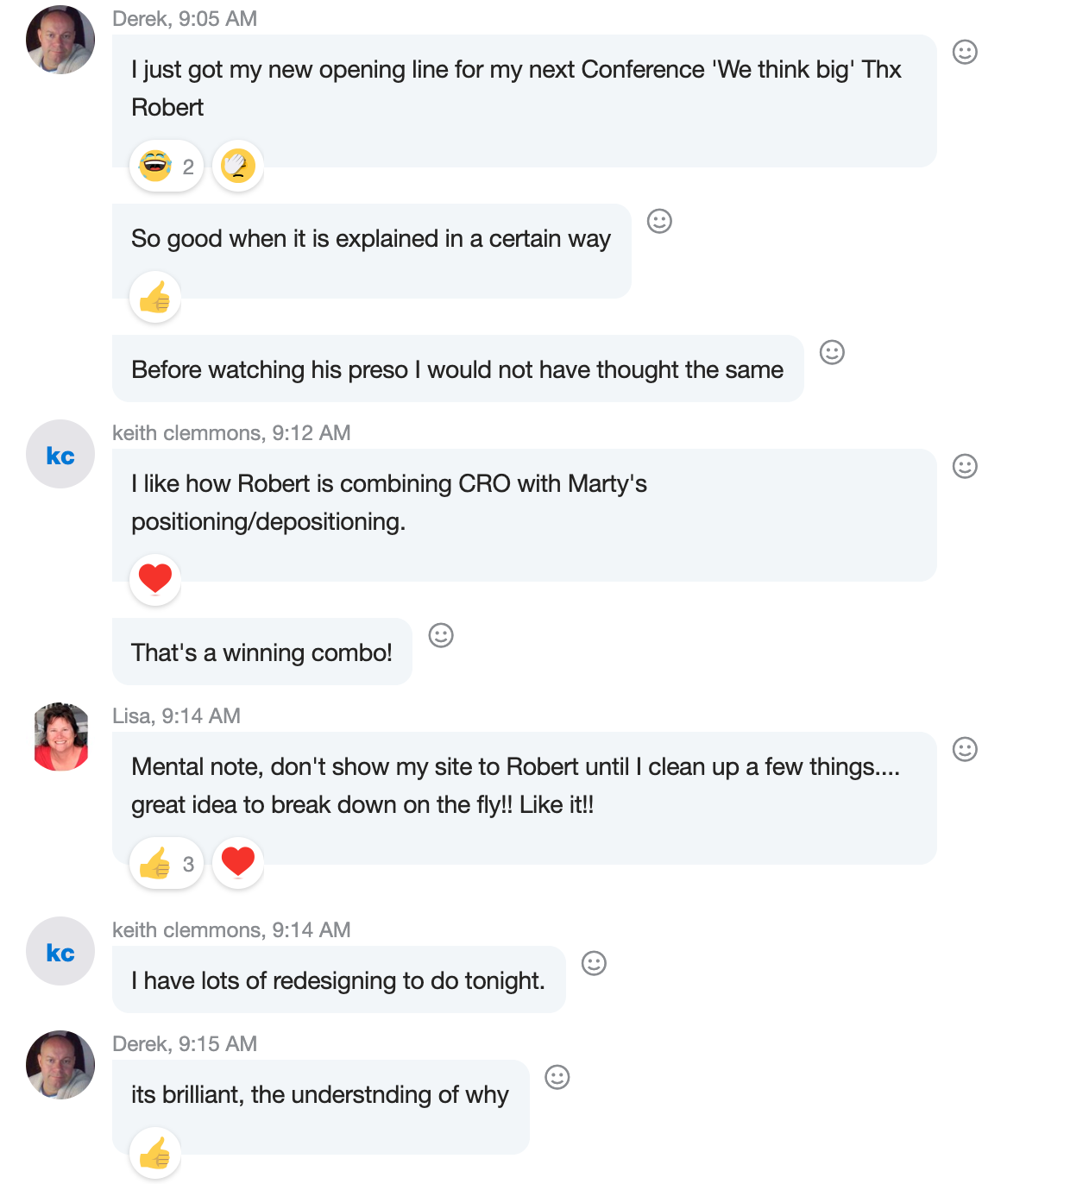Add reaction to 'That's a winning combo!'
Viewport: 1089px width, 1184px height.
click(441, 636)
